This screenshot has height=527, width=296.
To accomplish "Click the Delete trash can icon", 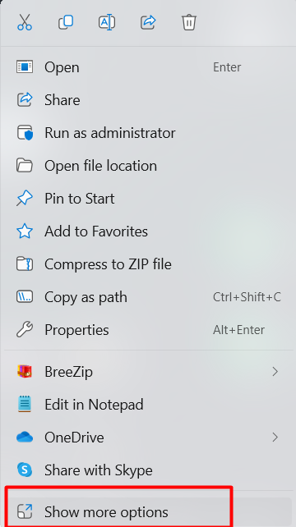I will (x=189, y=22).
